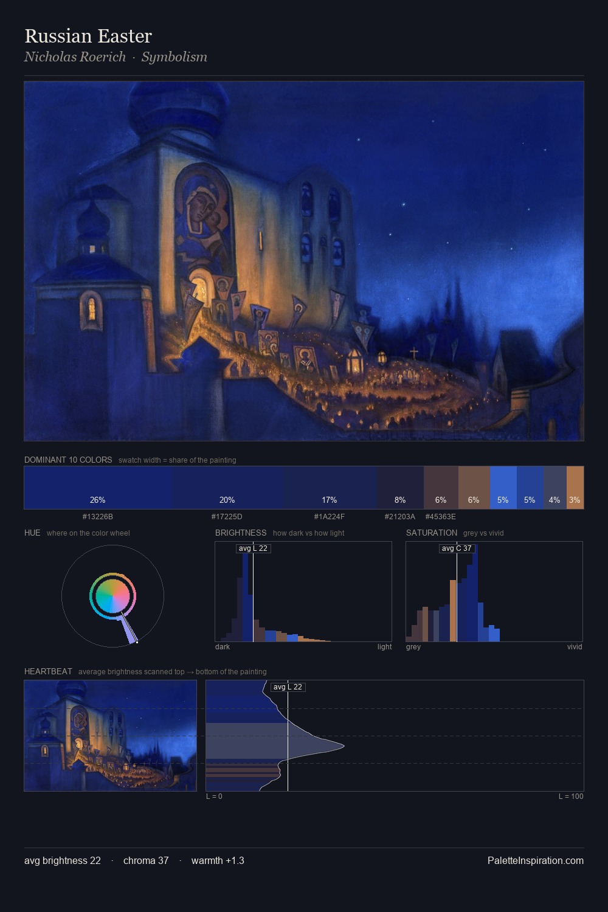Click the small painting thumbnail under Heartbeat
Screen dimensions: 608x912
point(110,736)
